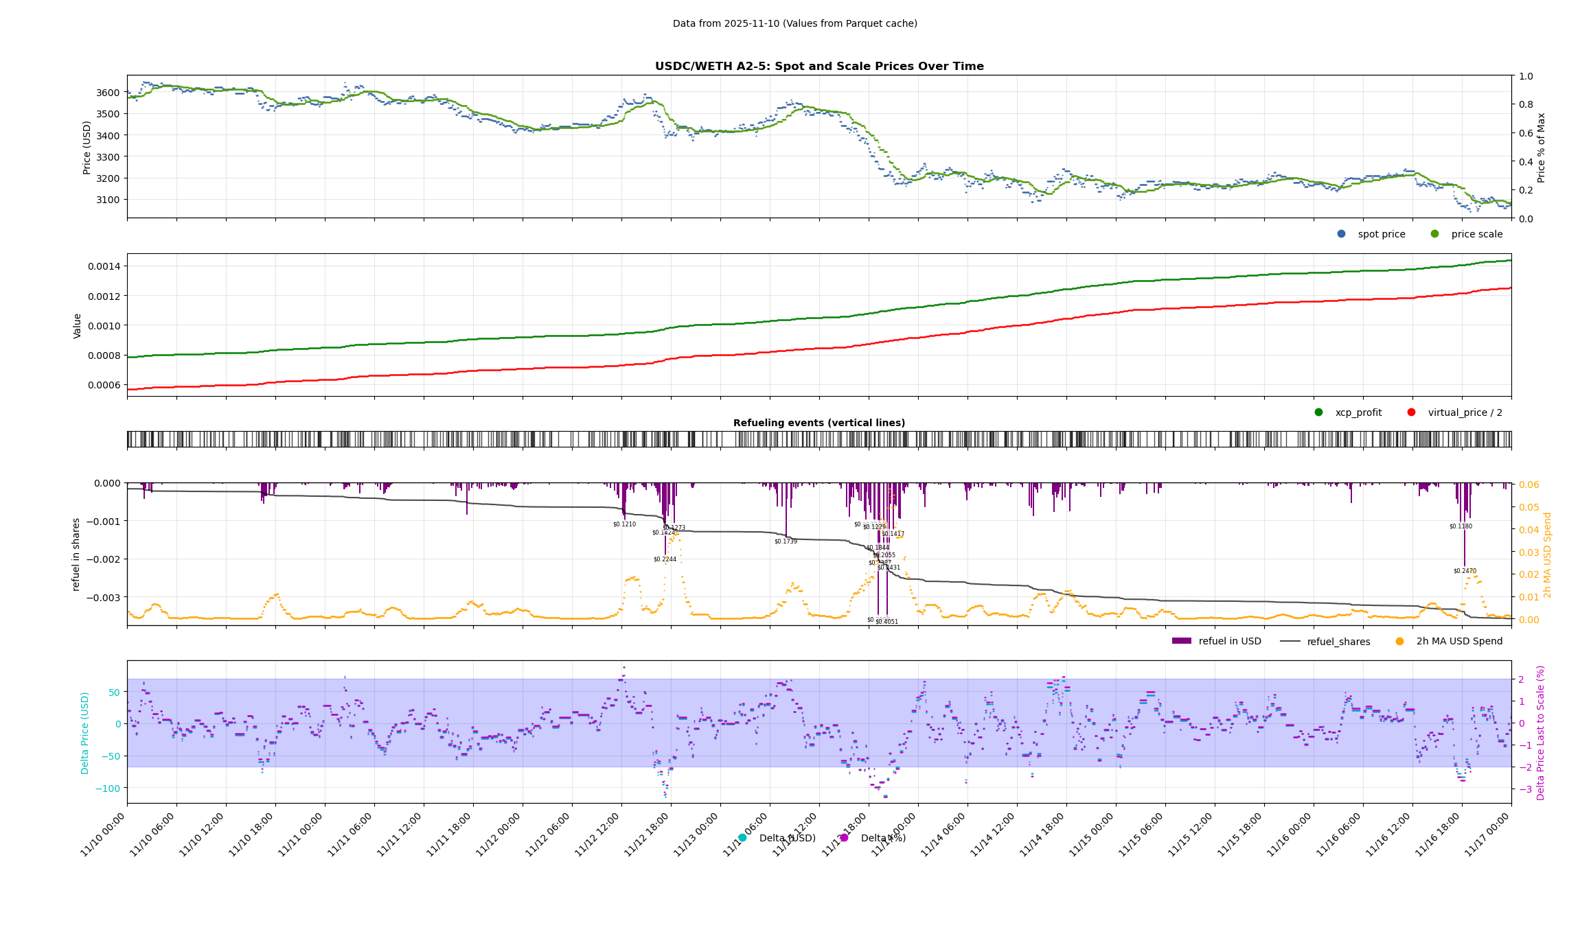Click the Data from 2025-11-10 header text
This screenshot has height=945, width=1591.
[x=794, y=23]
